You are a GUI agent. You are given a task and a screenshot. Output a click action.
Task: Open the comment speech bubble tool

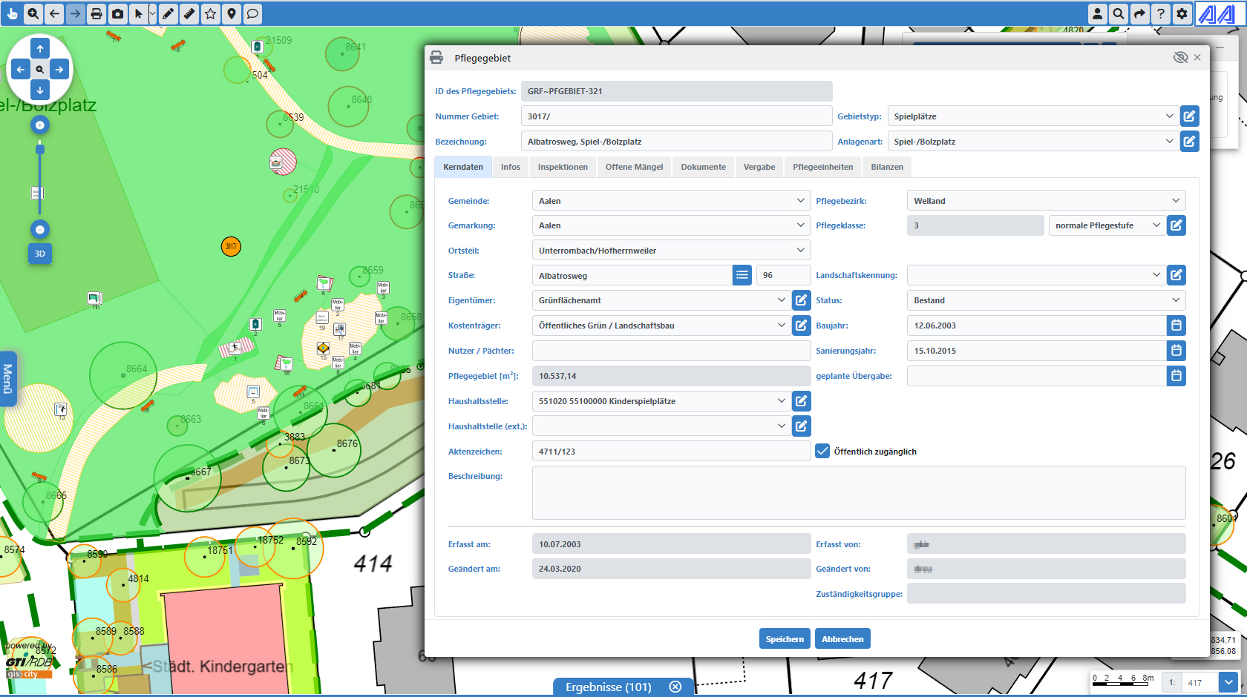(x=252, y=13)
